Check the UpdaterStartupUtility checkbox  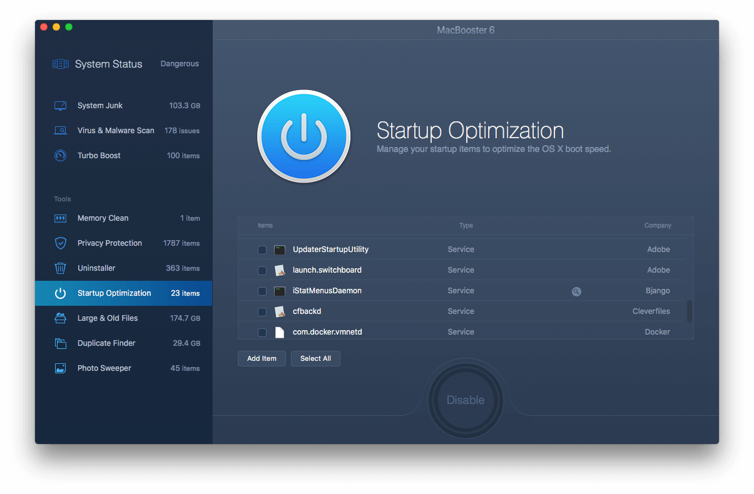pos(262,250)
